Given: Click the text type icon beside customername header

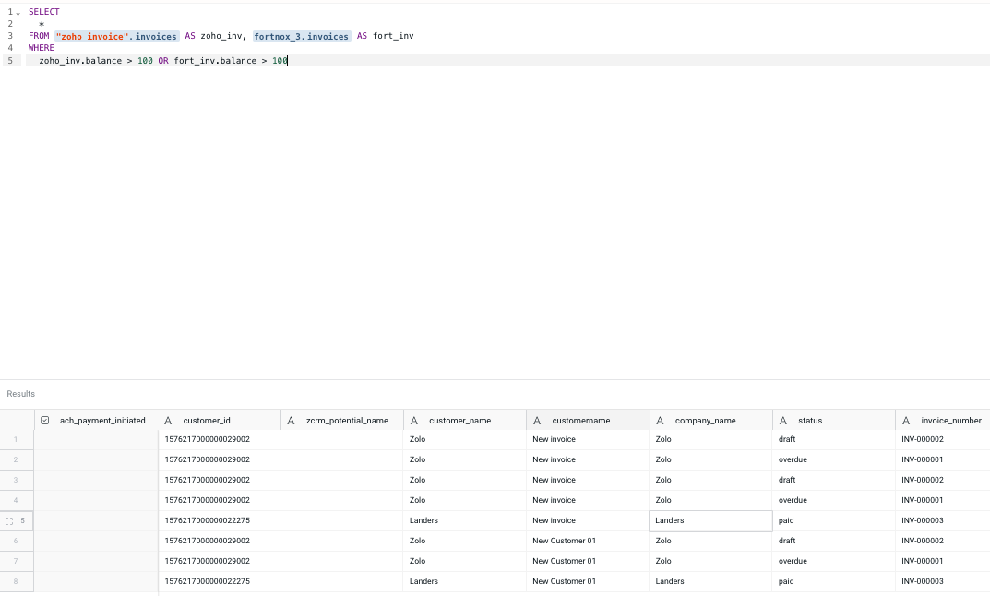Looking at the screenshot, I should tap(537, 421).
